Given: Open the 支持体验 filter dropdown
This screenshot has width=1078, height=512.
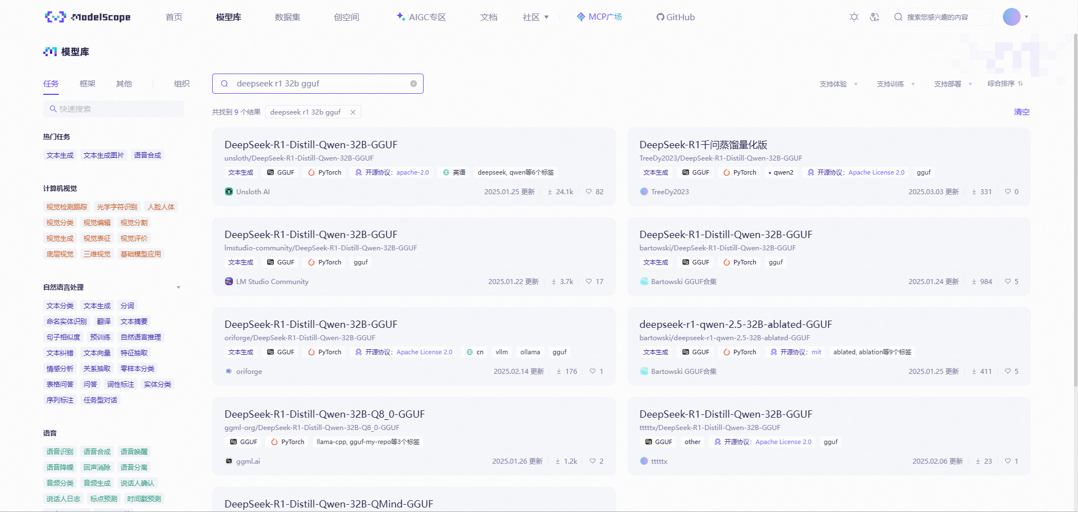Looking at the screenshot, I should (x=838, y=84).
